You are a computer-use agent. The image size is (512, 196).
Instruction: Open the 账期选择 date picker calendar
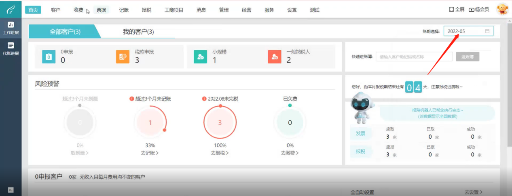click(x=487, y=31)
